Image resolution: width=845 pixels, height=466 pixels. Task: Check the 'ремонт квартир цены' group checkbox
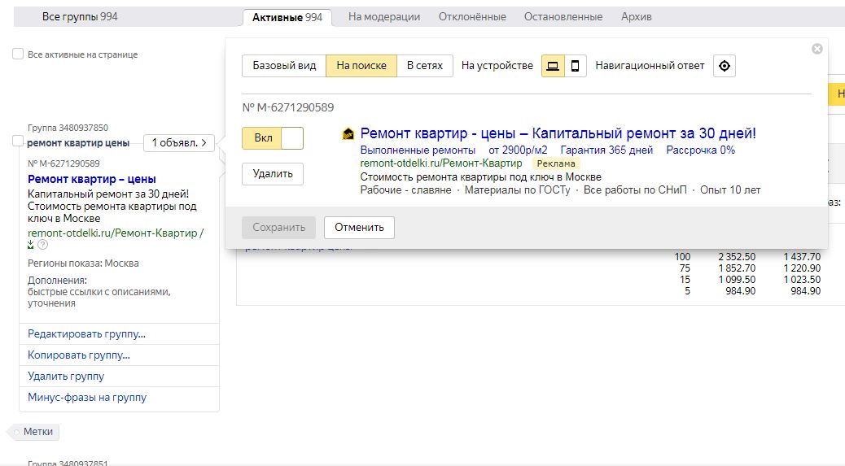(18, 141)
